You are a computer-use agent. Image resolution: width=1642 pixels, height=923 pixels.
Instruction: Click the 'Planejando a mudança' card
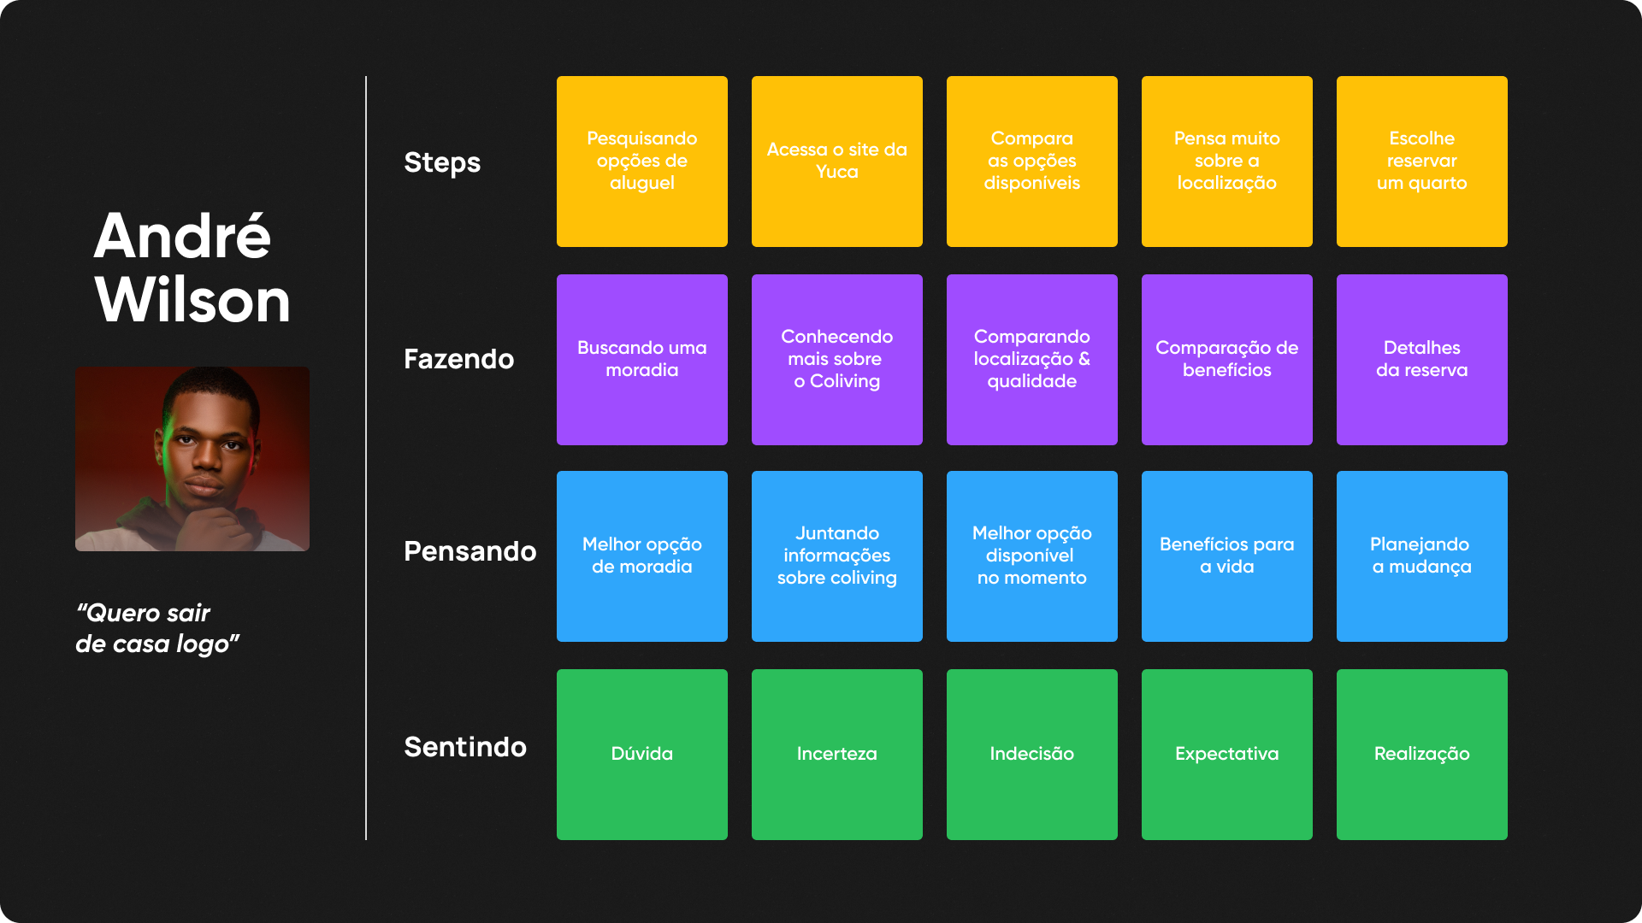[1422, 556]
